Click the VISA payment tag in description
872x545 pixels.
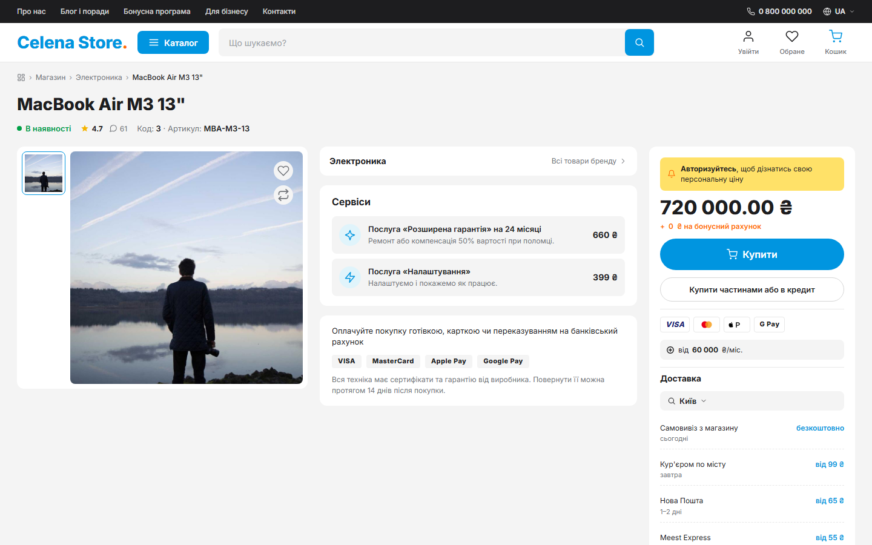point(346,362)
